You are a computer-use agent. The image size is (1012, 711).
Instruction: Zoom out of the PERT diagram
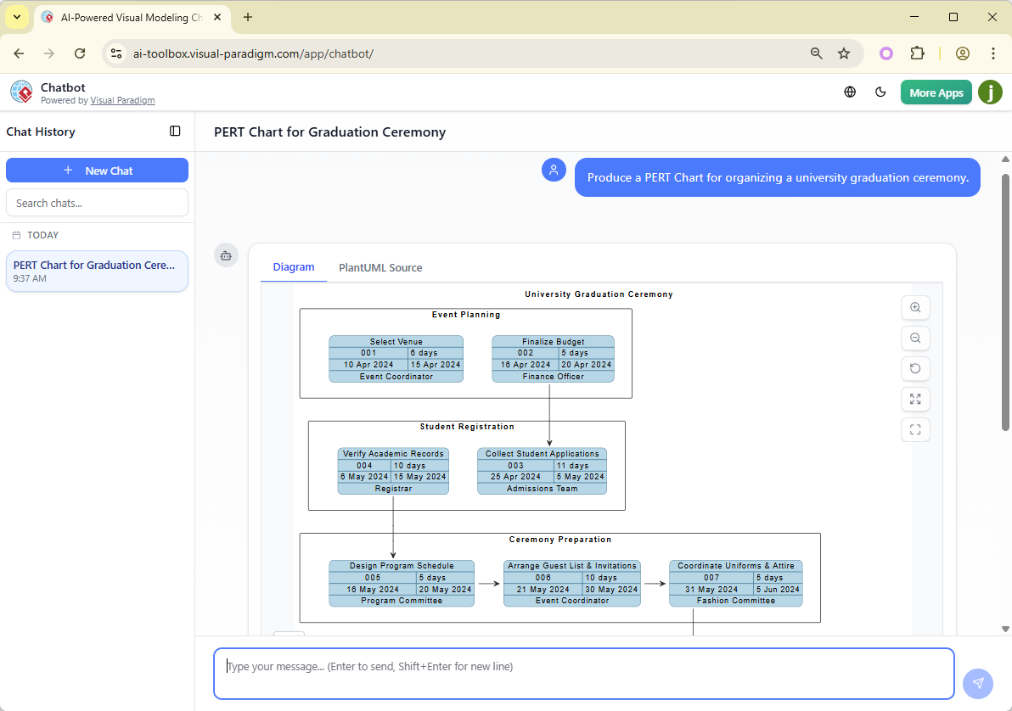915,338
